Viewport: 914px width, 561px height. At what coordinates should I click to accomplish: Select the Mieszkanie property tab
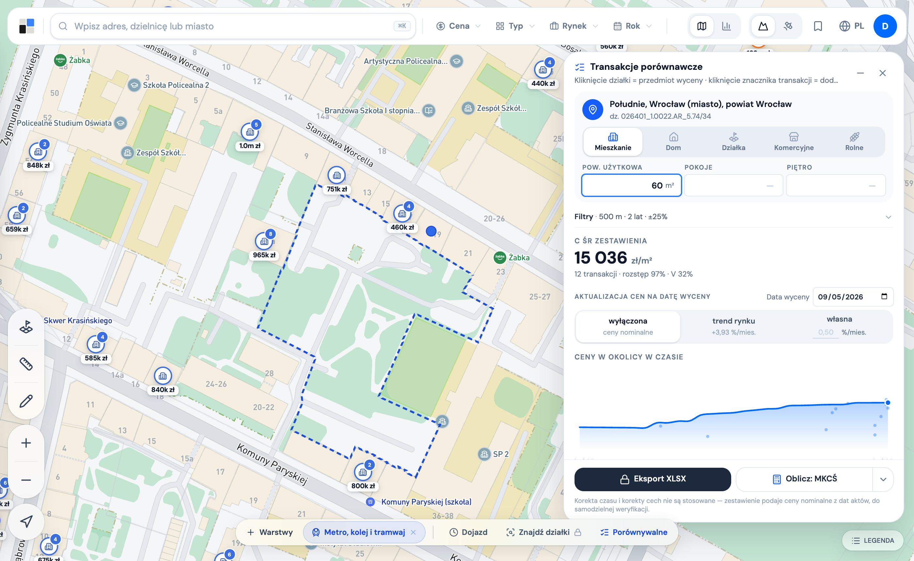[613, 142]
